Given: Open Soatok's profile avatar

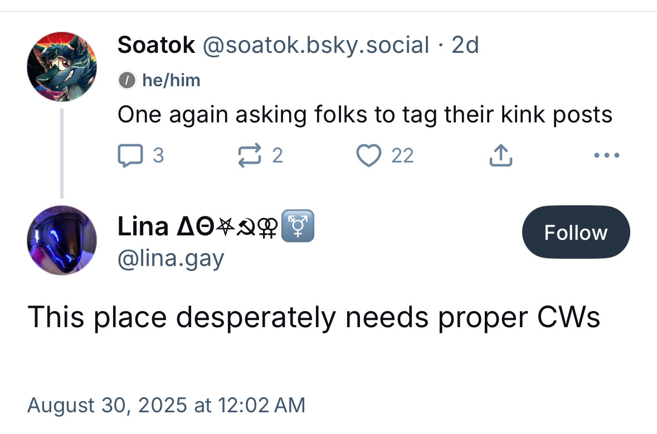Looking at the screenshot, I should pos(62,67).
